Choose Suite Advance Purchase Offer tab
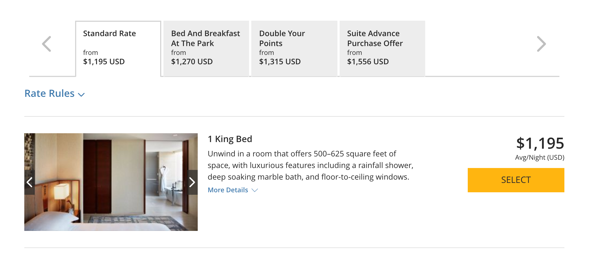 (x=382, y=48)
